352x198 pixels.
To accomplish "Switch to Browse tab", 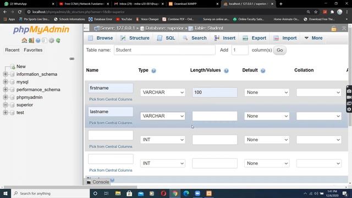I will [100, 38].
